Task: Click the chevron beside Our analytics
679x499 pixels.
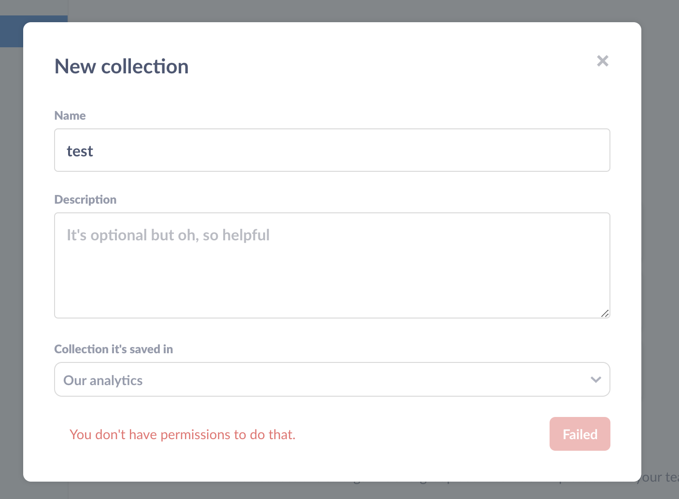Action: click(595, 379)
